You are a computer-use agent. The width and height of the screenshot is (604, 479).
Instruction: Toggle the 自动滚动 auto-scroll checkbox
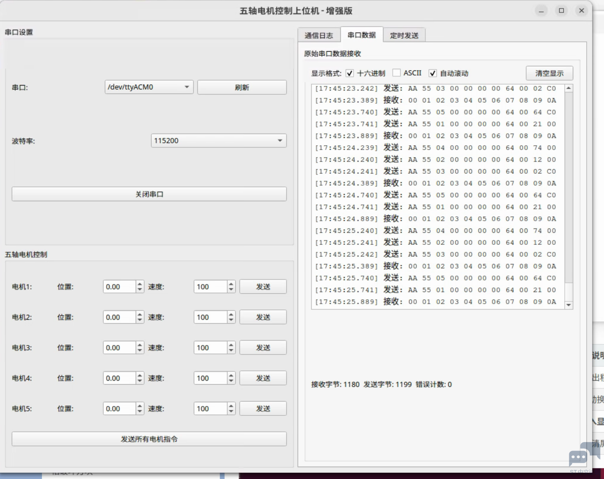(x=432, y=73)
